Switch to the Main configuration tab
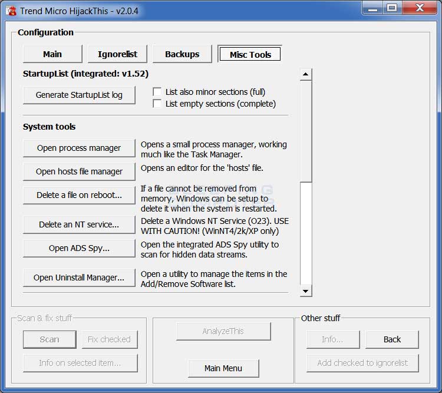 coord(52,54)
